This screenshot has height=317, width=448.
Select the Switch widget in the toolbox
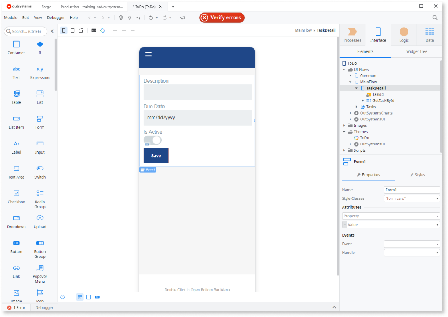coord(40,172)
